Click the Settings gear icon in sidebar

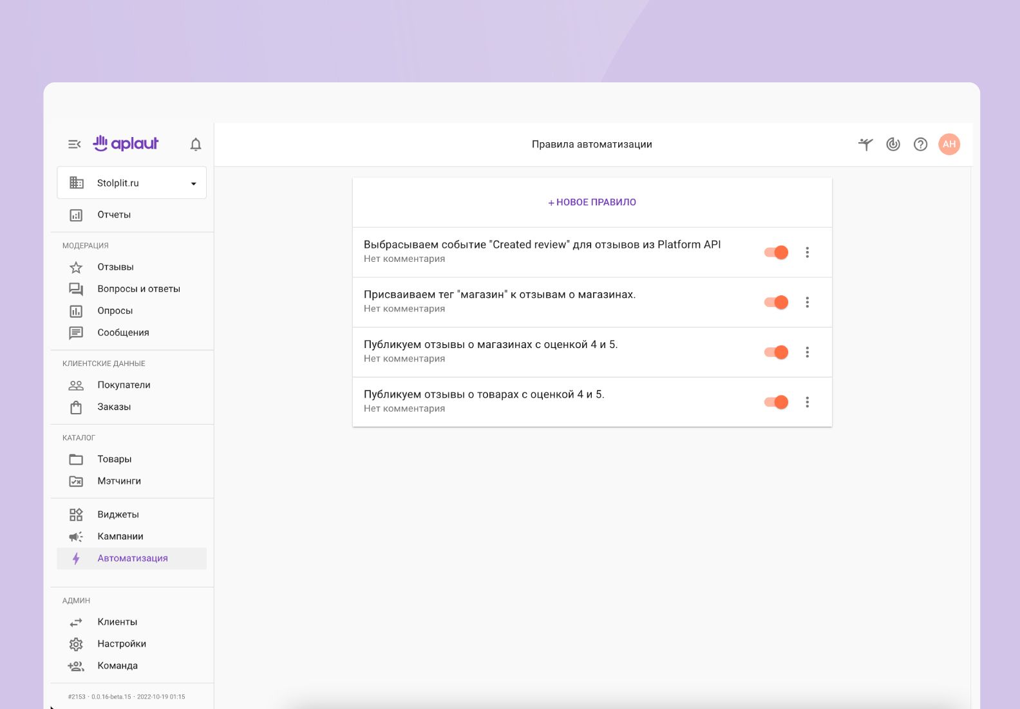[x=76, y=644]
